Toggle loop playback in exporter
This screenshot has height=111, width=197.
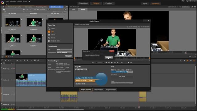[93, 63]
